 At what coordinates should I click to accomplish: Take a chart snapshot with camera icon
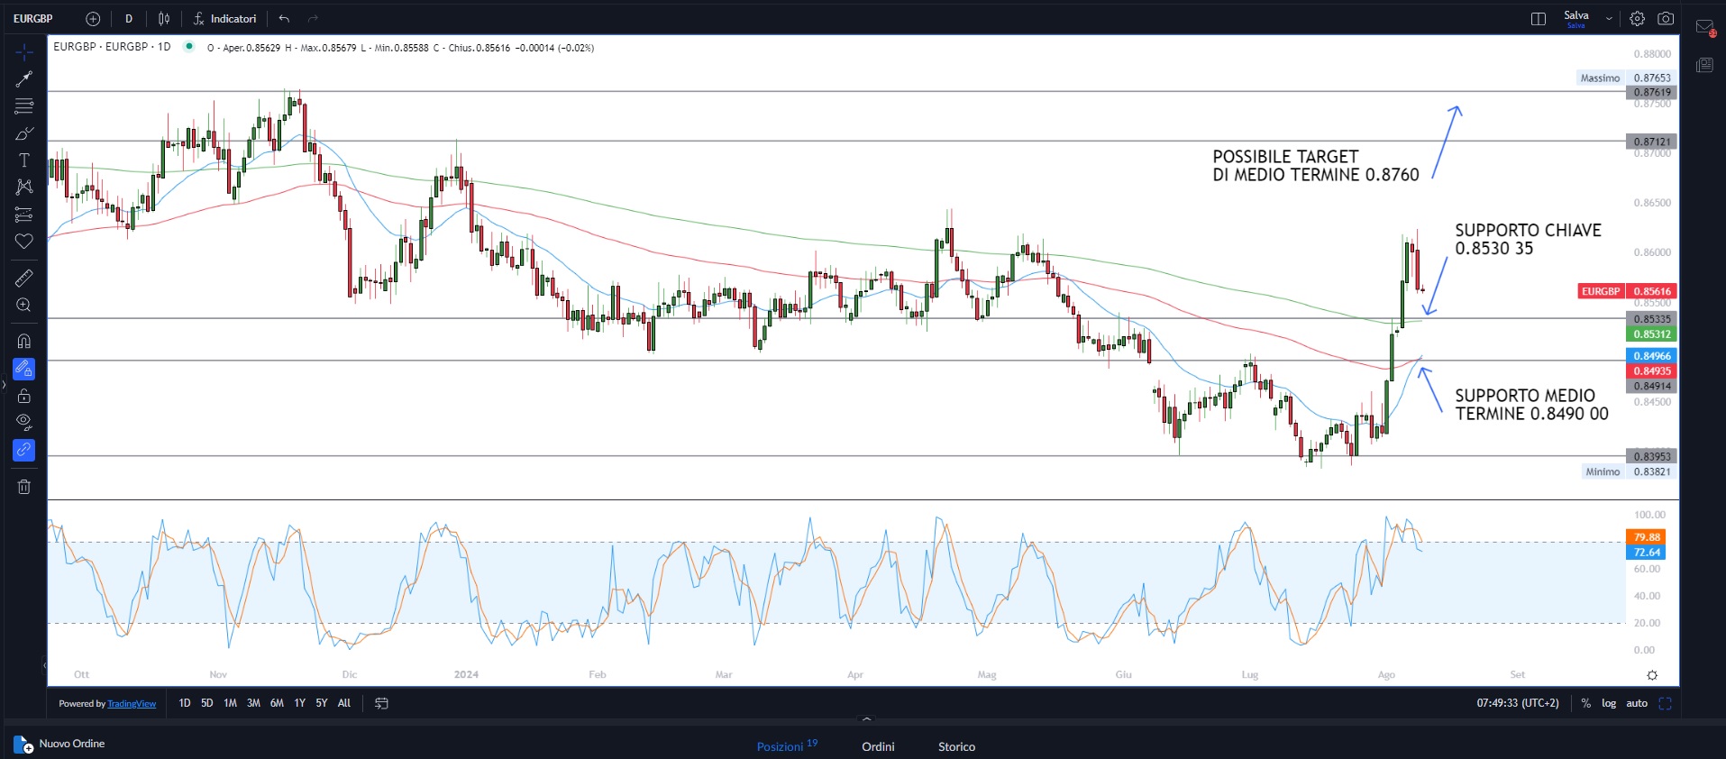1666,19
